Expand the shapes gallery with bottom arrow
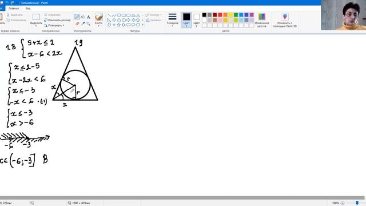The height and width of the screenshot is (206, 366). 142,25
